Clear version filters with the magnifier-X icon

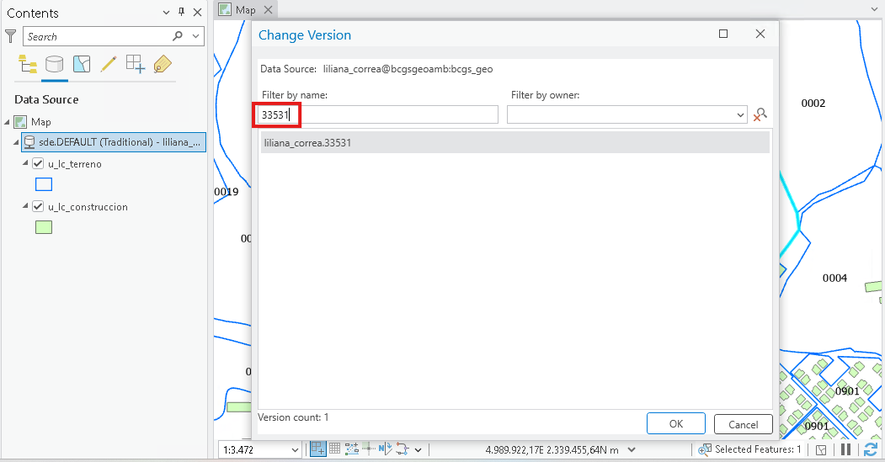(760, 114)
